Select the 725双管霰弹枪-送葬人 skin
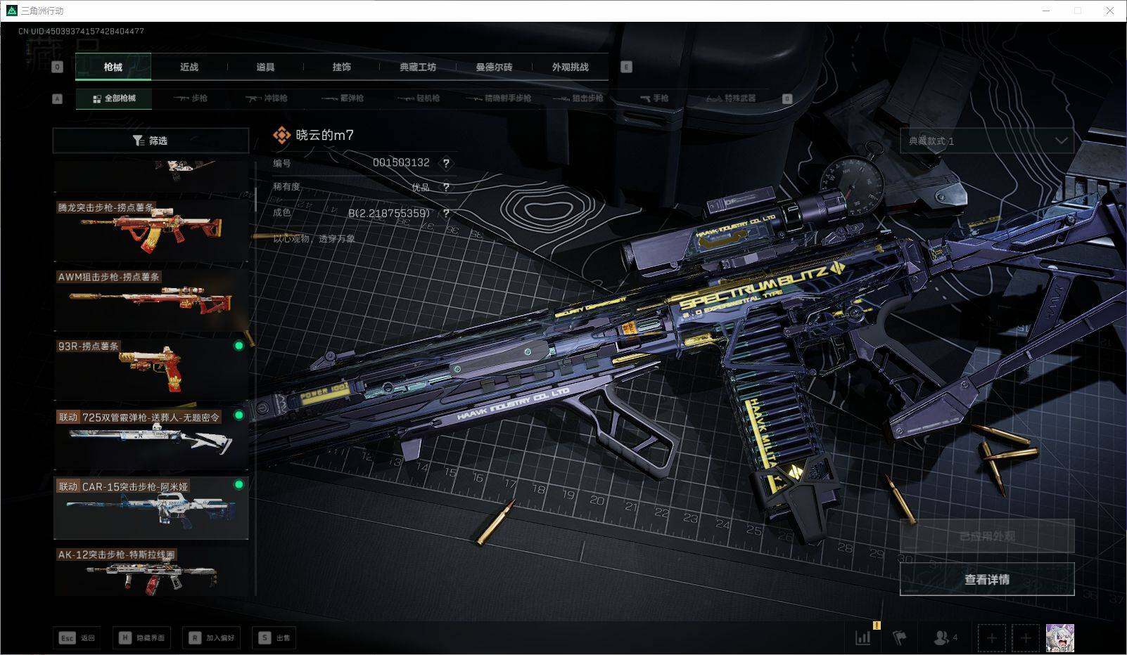 tap(151, 439)
